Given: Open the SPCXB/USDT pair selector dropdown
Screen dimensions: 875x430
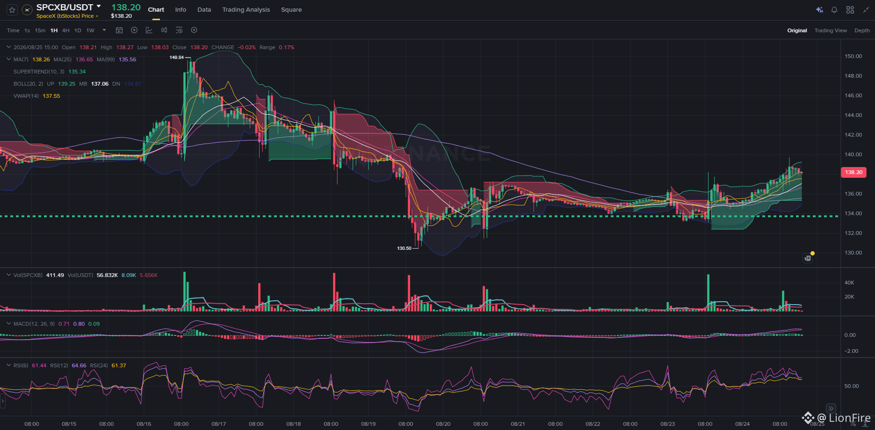Looking at the screenshot, I should point(99,7).
